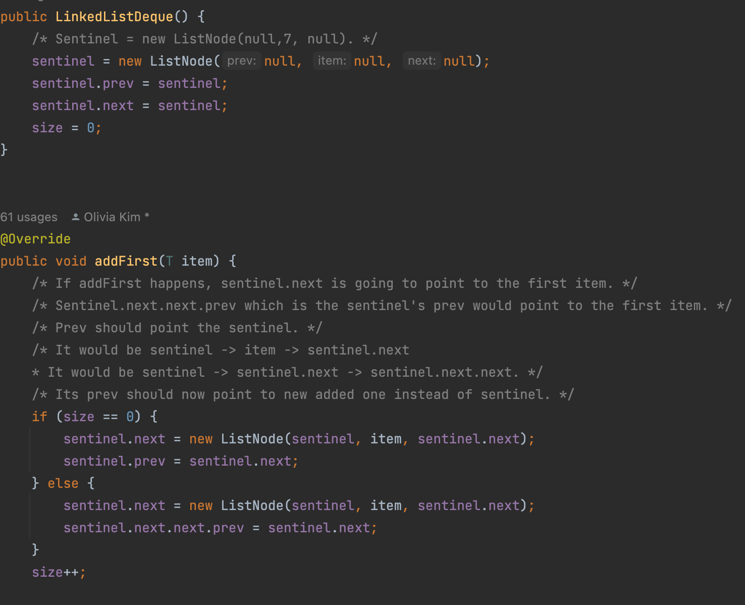Open the 61 usages code lens
This screenshot has width=745, height=605.
29,217
